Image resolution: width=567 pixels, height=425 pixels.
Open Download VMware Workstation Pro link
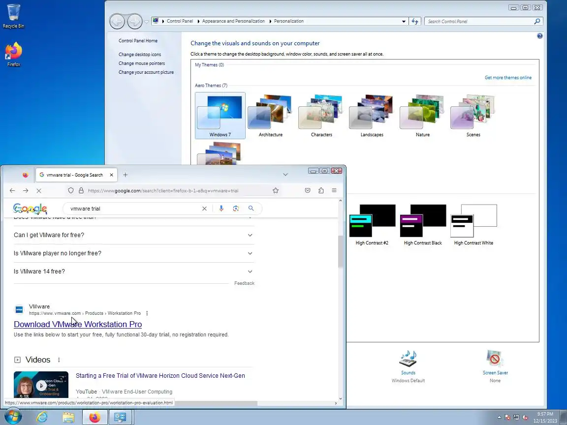click(78, 324)
